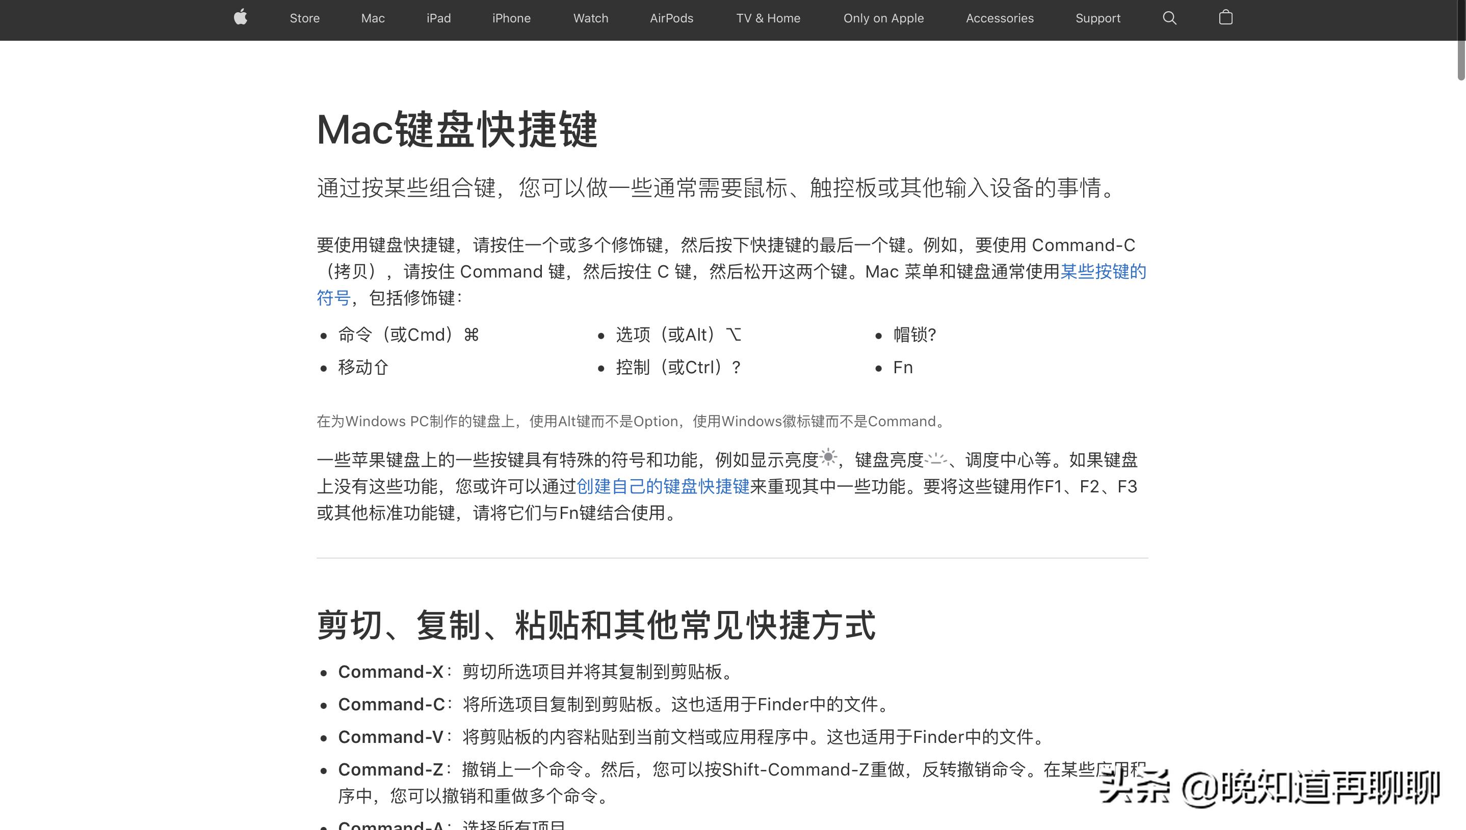Select Store from the top navigation

click(304, 18)
